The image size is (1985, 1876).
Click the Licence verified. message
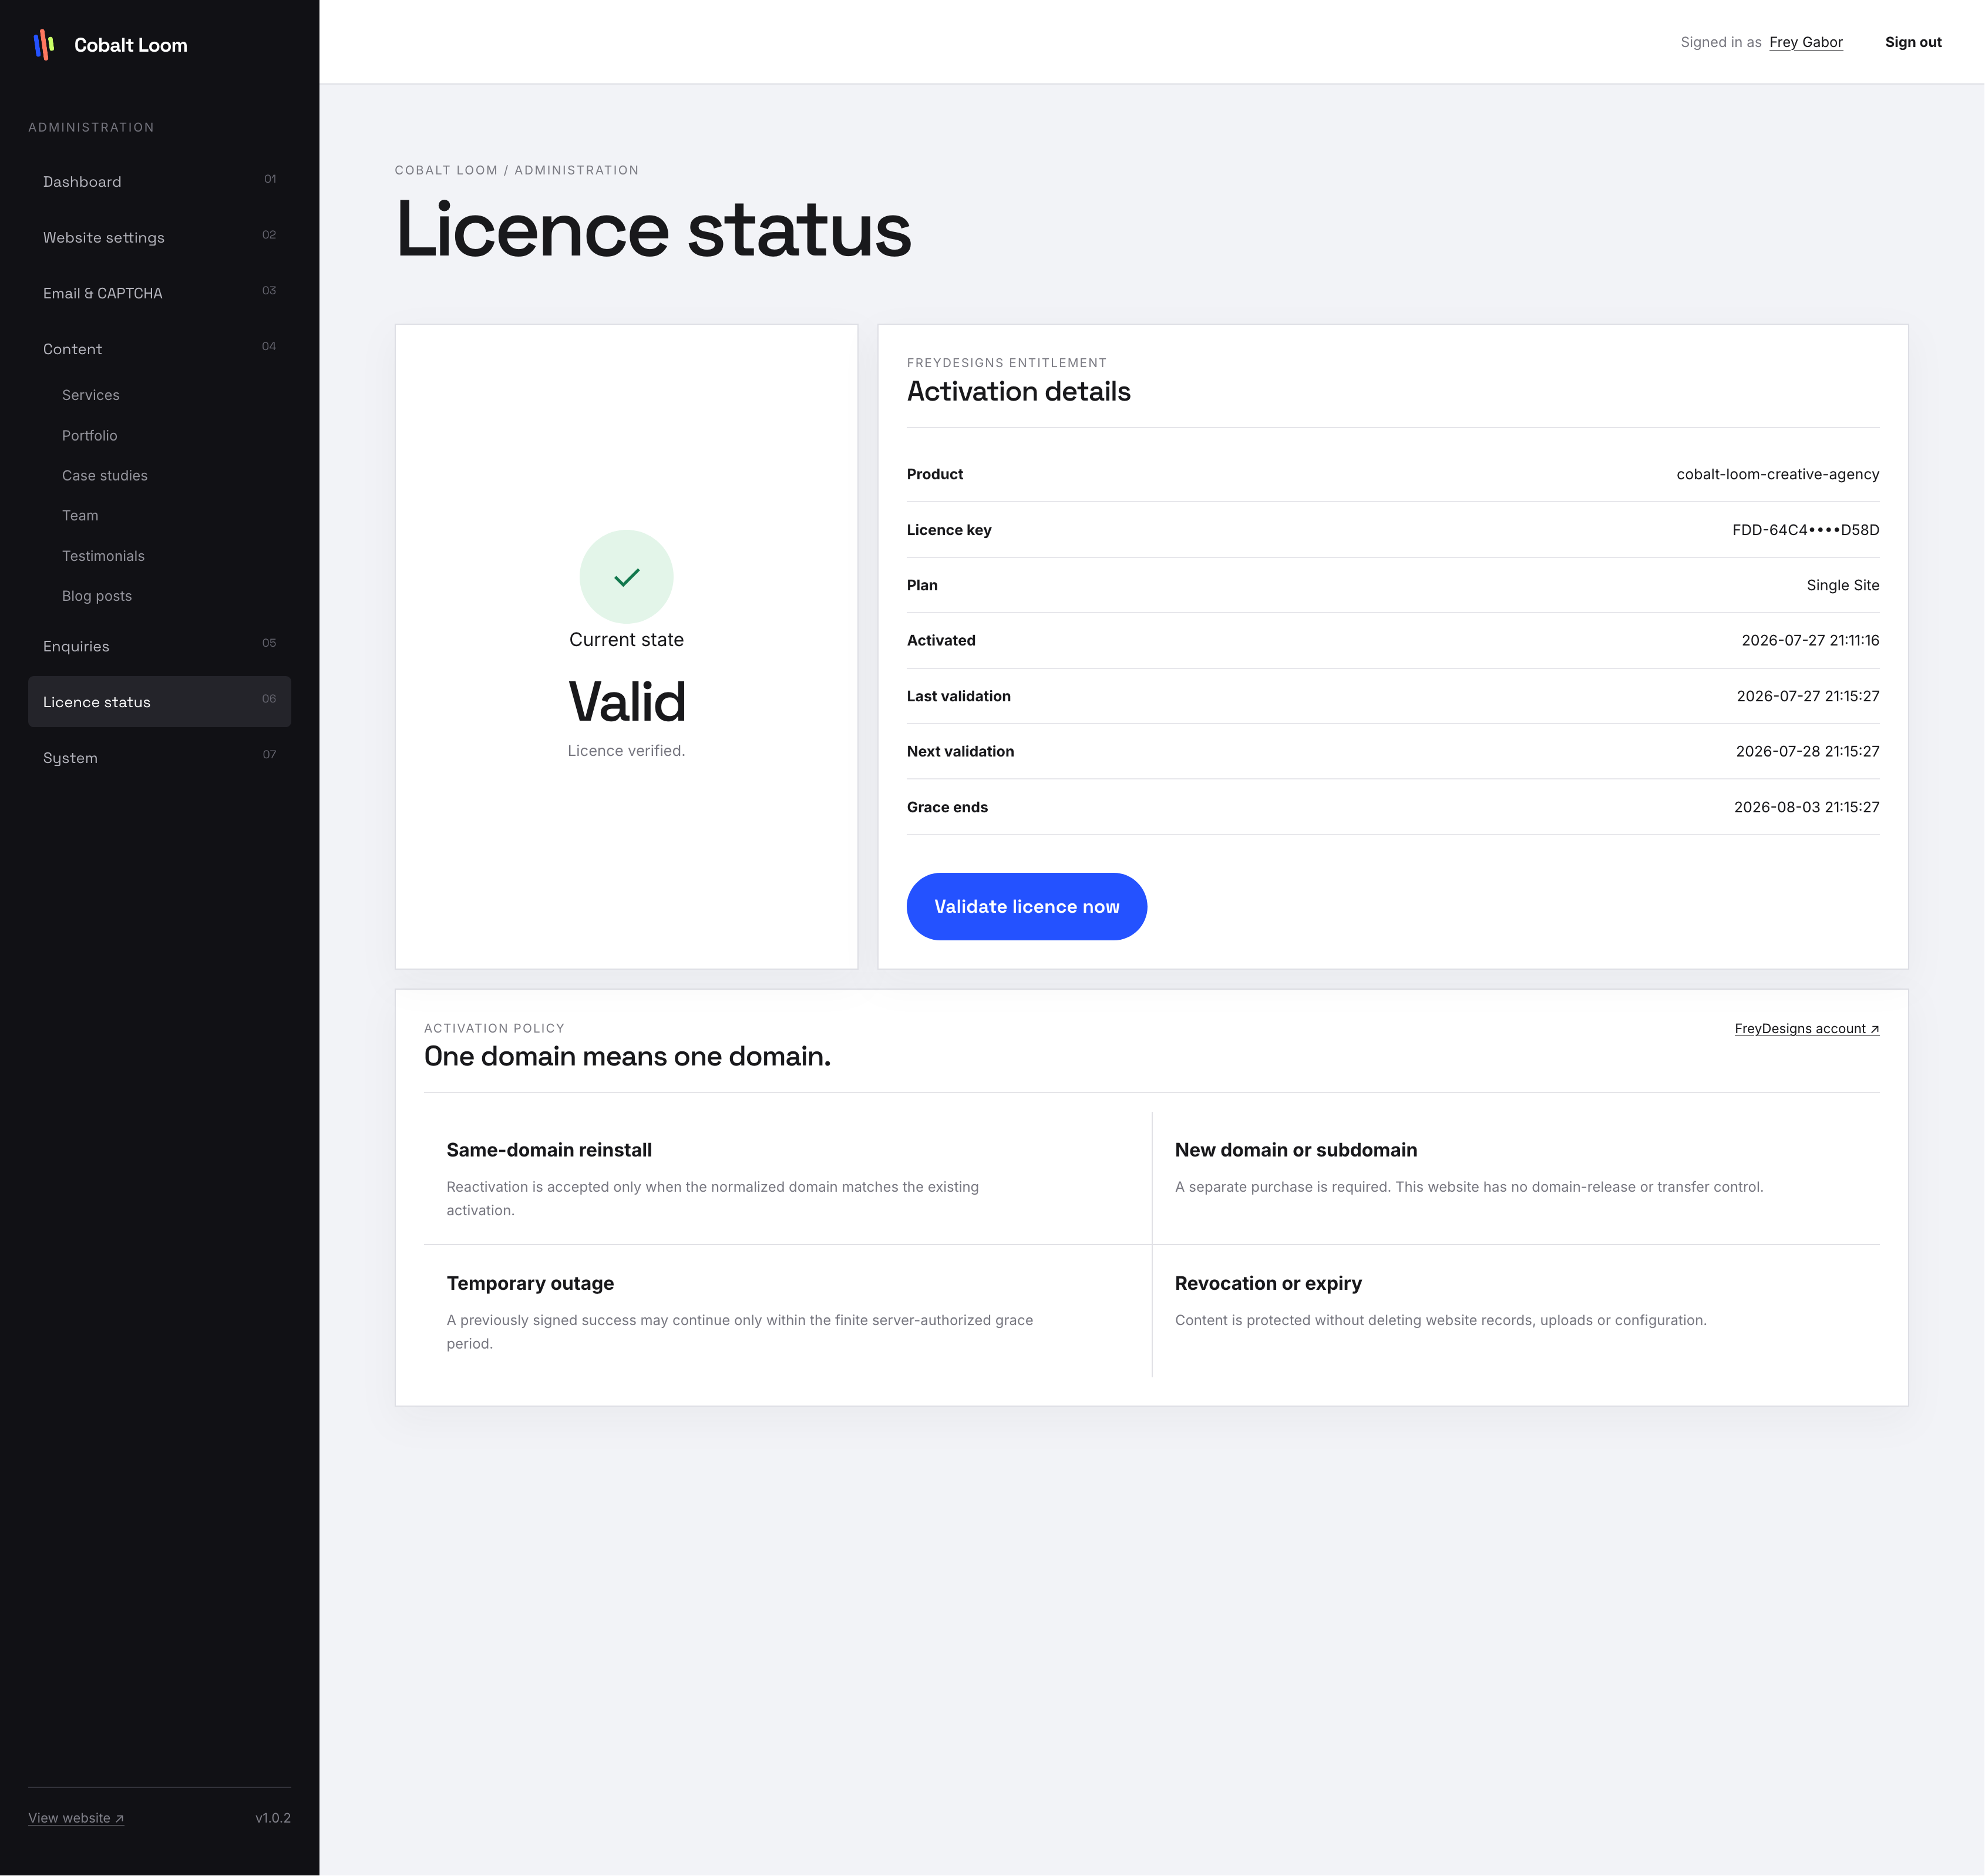[626, 751]
